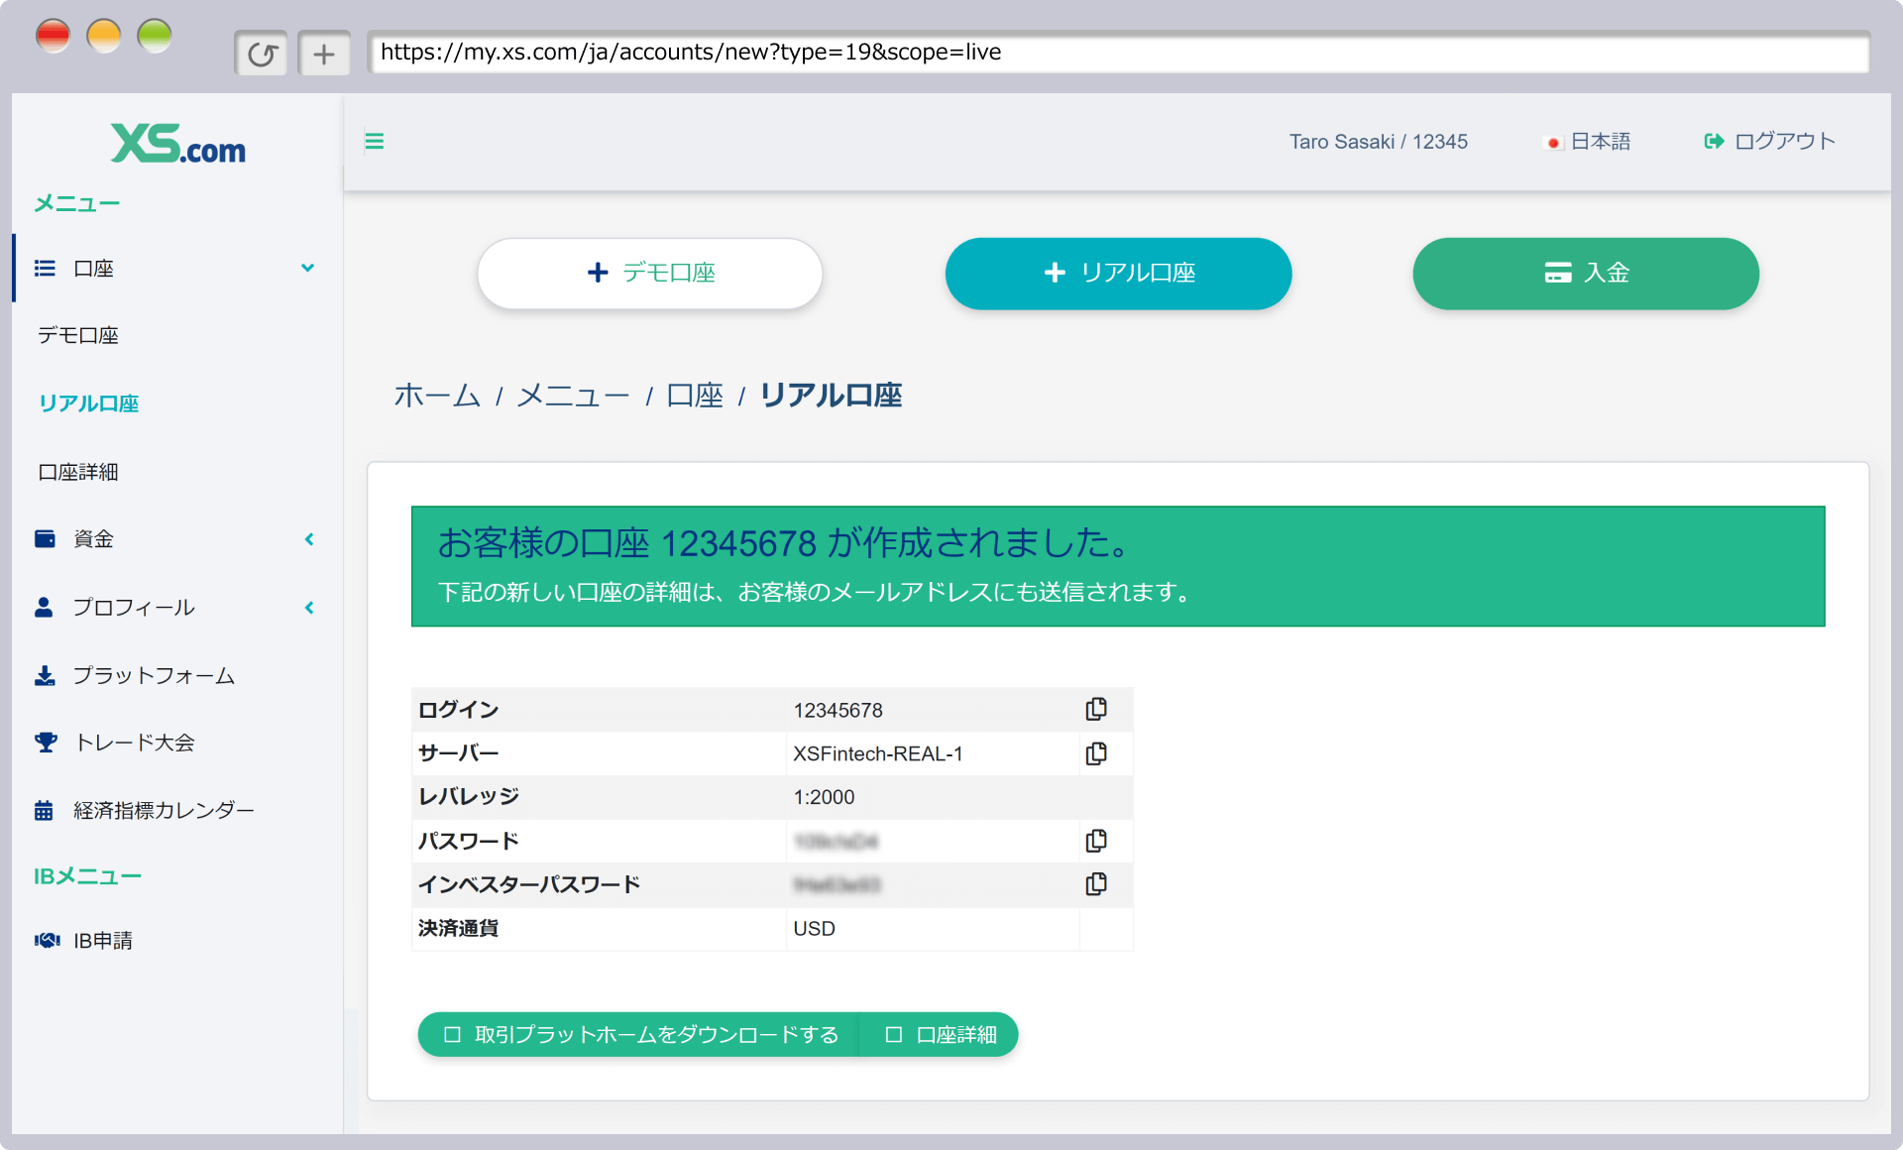Click the handshake icon beside IB申請
This screenshot has height=1150, width=1903.
pyautogui.click(x=47, y=940)
